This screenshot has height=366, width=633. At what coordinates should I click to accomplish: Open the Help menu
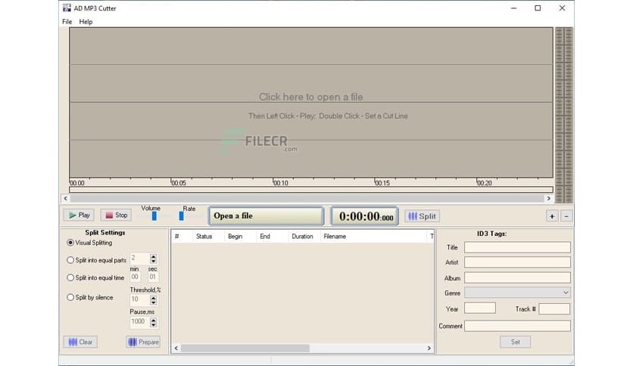point(86,22)
